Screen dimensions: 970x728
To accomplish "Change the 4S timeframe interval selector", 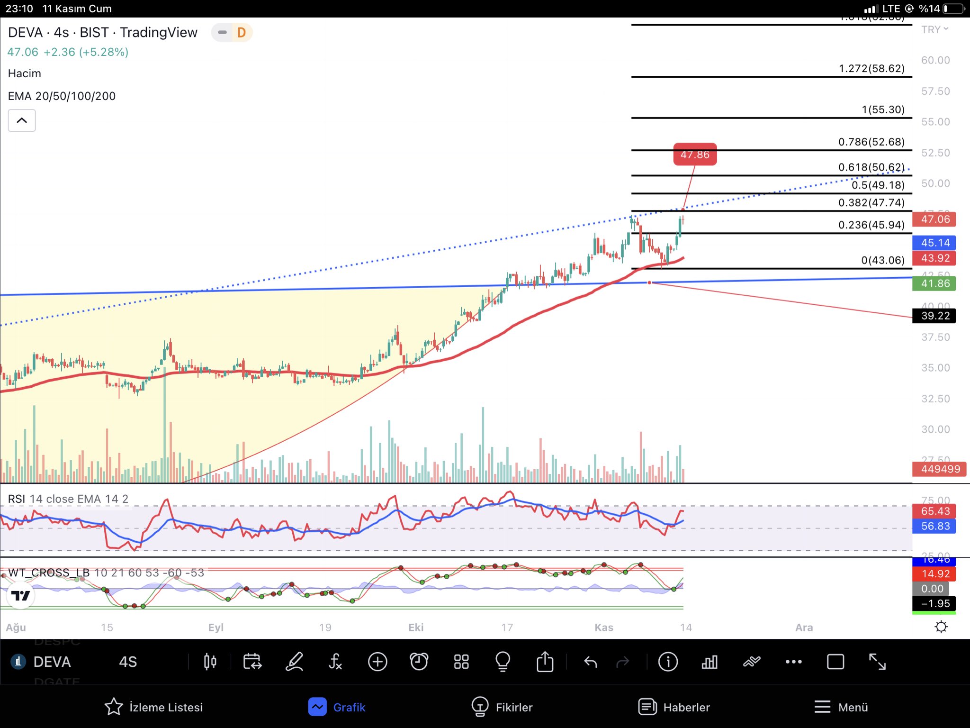I will pyautogui.click(x=128, y=662).
